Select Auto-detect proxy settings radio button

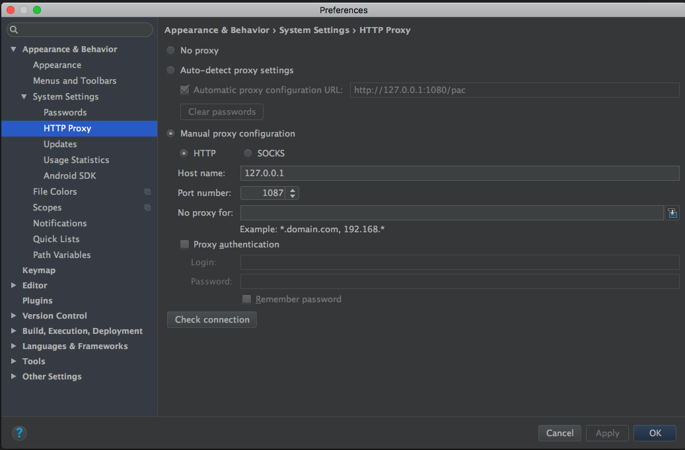click(x=171, y=71)
